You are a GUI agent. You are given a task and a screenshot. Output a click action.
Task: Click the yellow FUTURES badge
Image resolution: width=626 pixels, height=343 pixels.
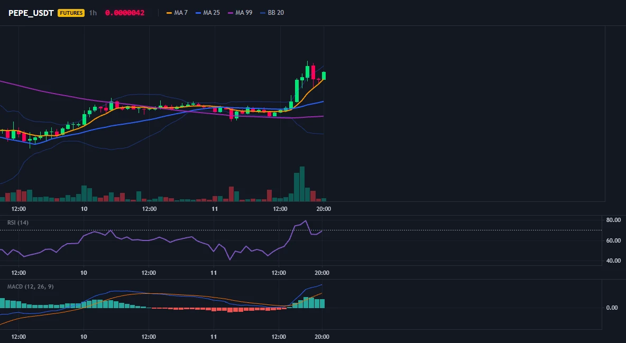pyautogui.click(x=71, y=13)
